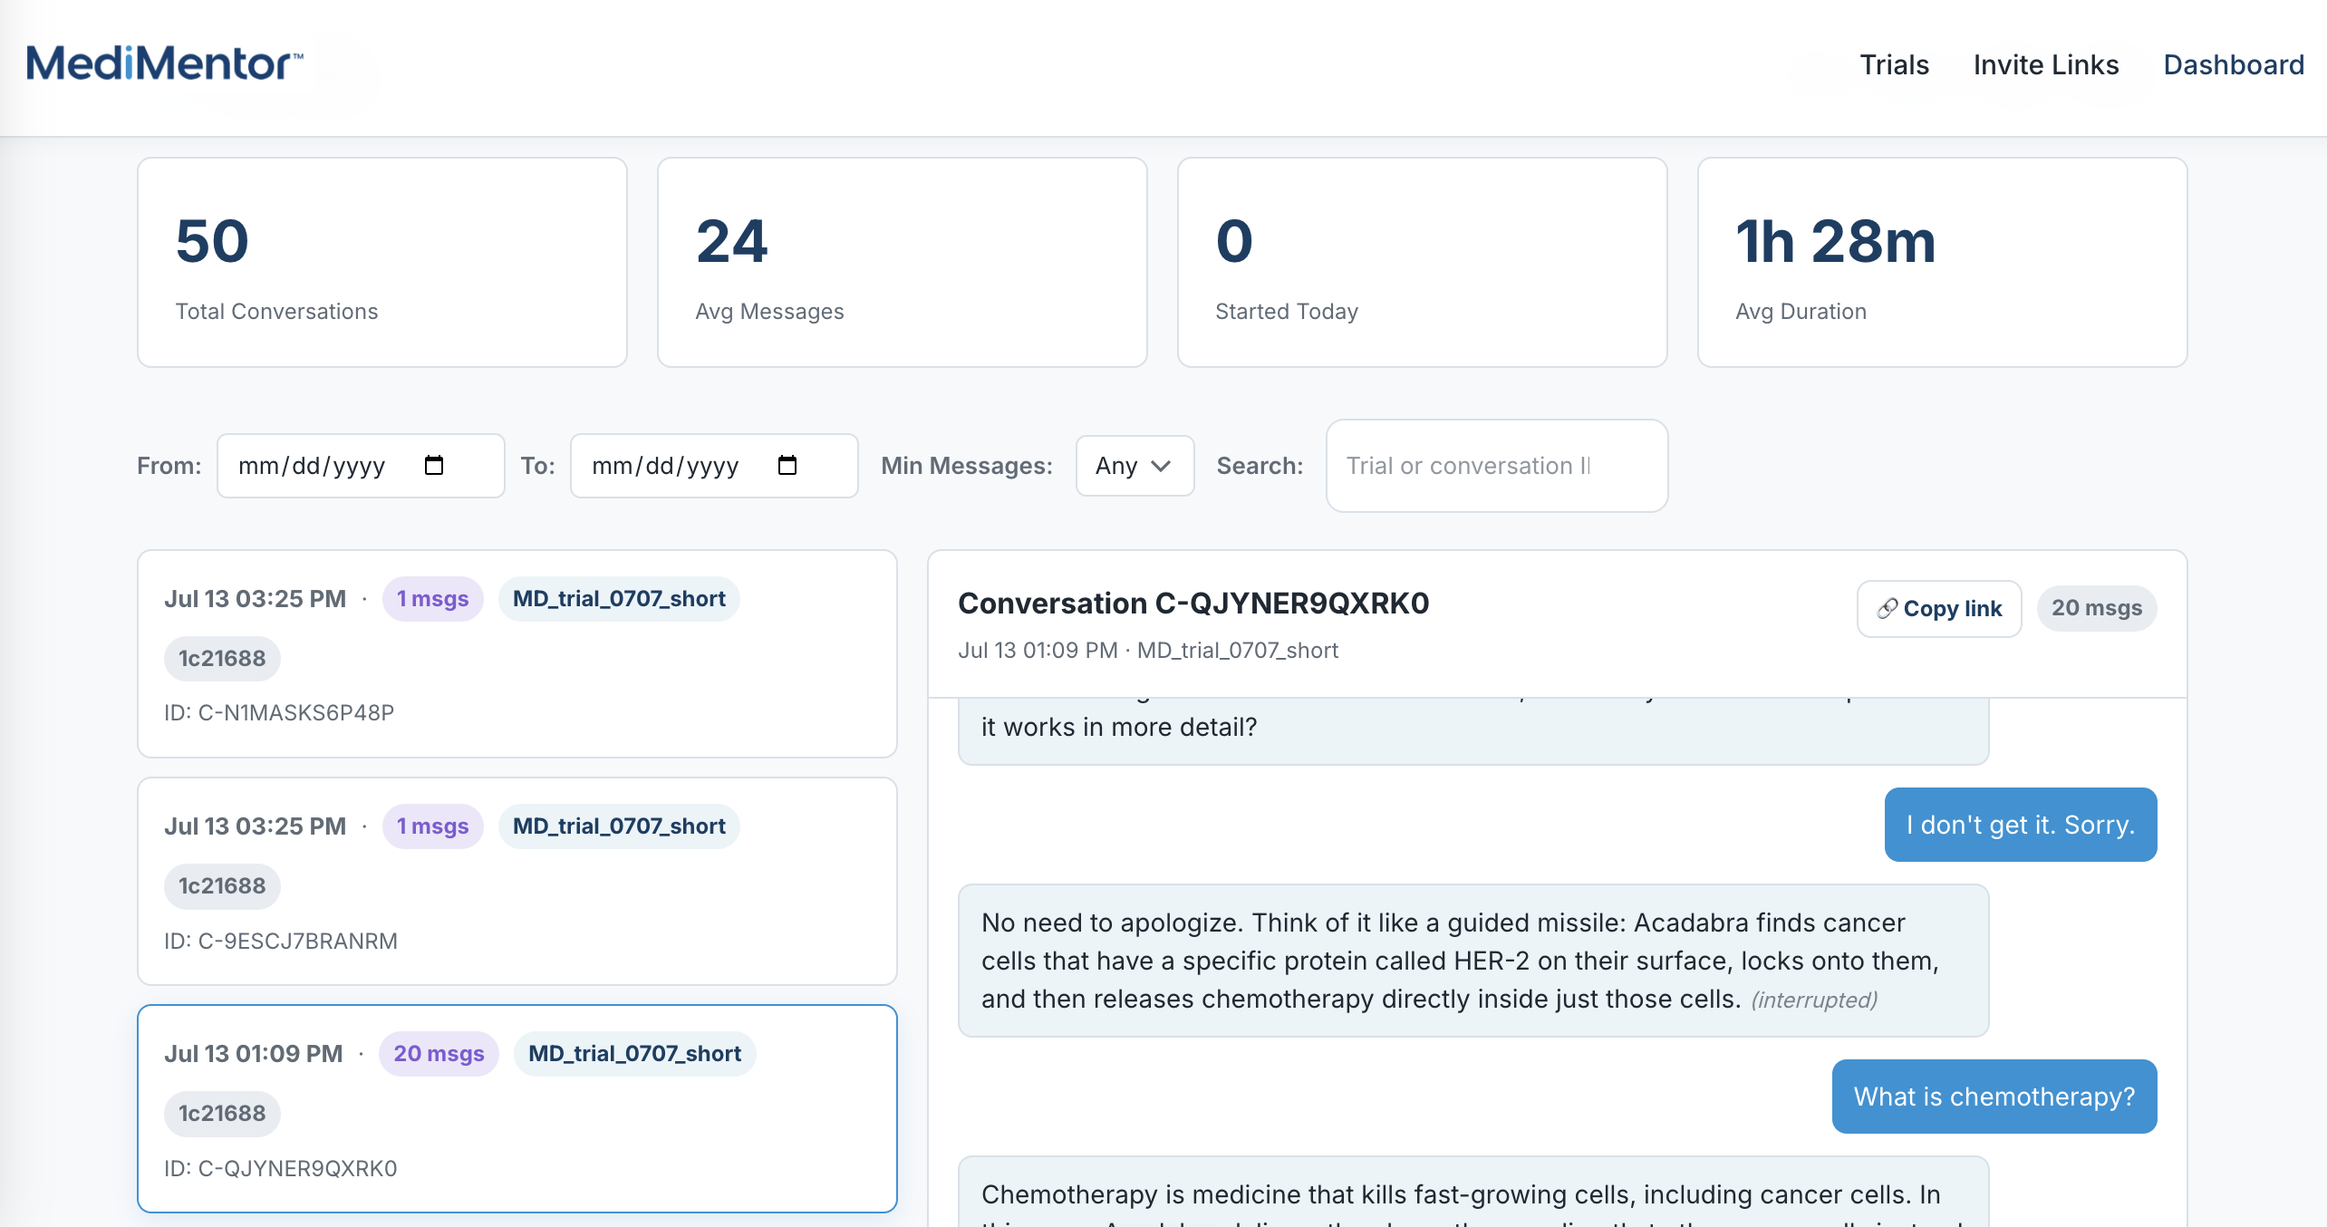Click the guided missile explanation message
Viewport: 2327px width, 1227px height.
point(1473,961)
